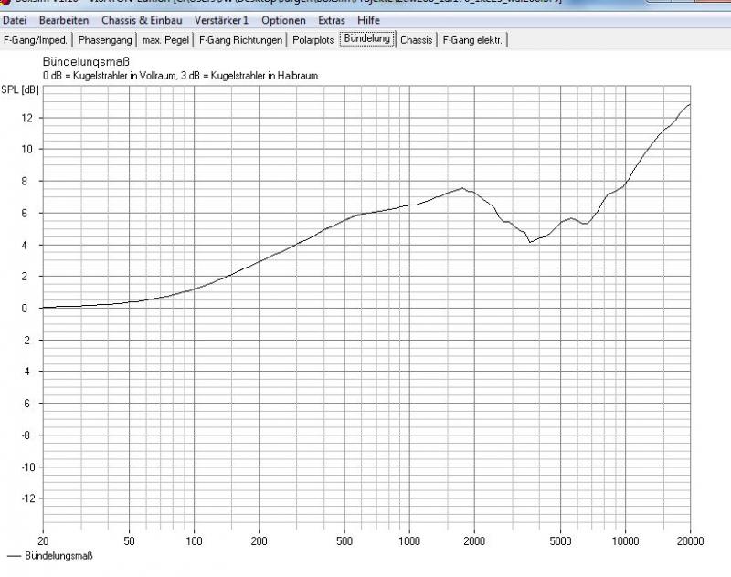Viewport: 731px width, 577px height.
Task: Click the Bündelungsmaß legend entry below the chart
Action: [x=58, y=555]
